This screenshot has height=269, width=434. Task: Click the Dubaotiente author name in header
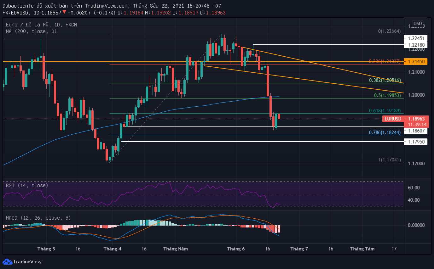click(x=19, y=5)
